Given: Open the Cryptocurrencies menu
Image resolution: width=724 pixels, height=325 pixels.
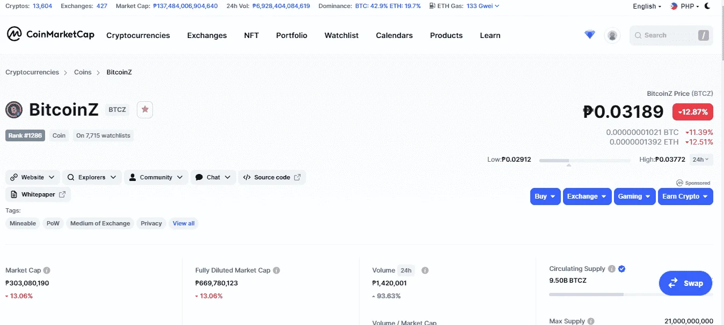Looking at the screenshot, I should (x=138, y=35).
